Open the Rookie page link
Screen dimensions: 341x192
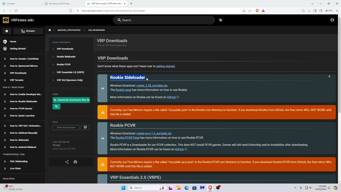[x=123, y=90]
